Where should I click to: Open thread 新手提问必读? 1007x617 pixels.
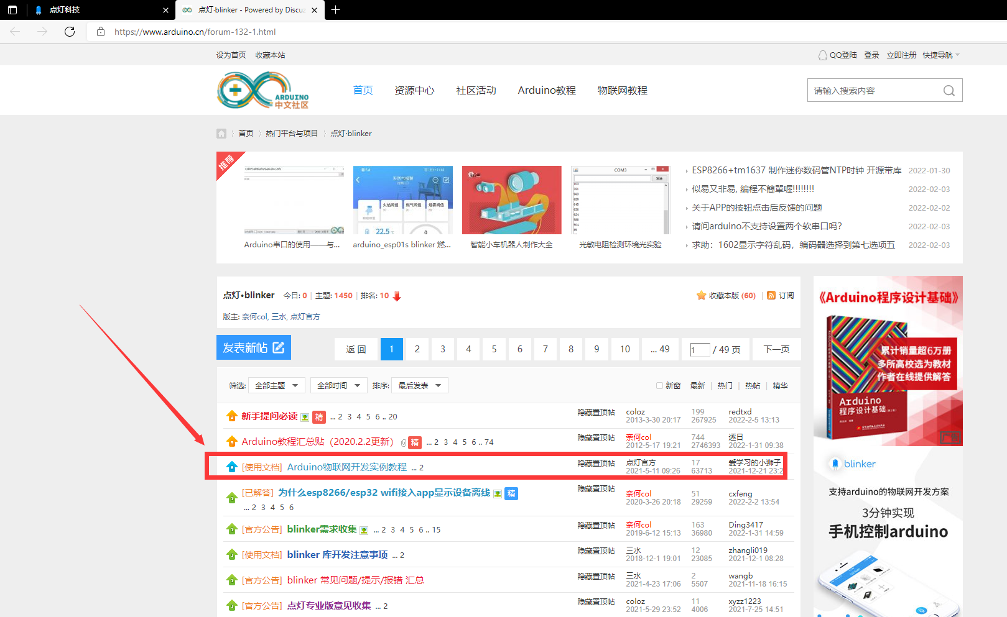point(269,416)
